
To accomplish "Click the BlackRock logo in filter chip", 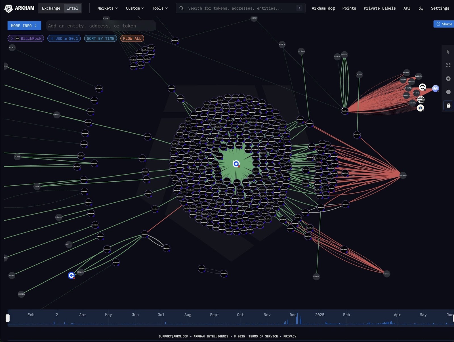I will 18,38.
